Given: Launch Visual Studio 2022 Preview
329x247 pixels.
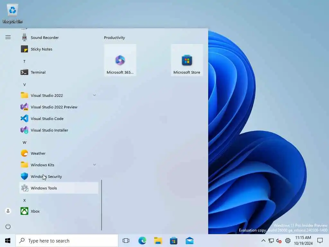Looking at the screenshot, I should (x=59, y=107).
